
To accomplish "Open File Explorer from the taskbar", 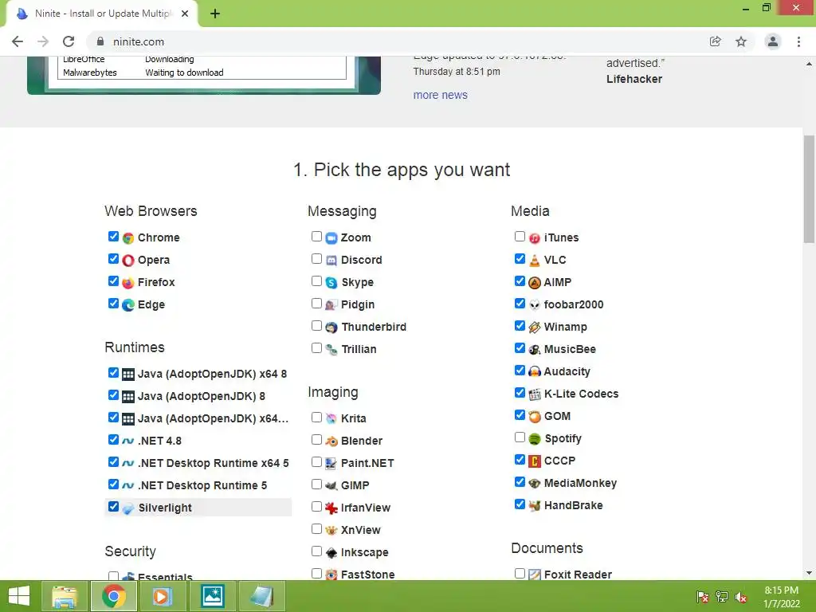I will coord(65,596).
